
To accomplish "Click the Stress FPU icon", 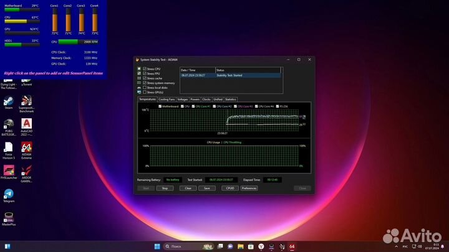I will (139, 73).
